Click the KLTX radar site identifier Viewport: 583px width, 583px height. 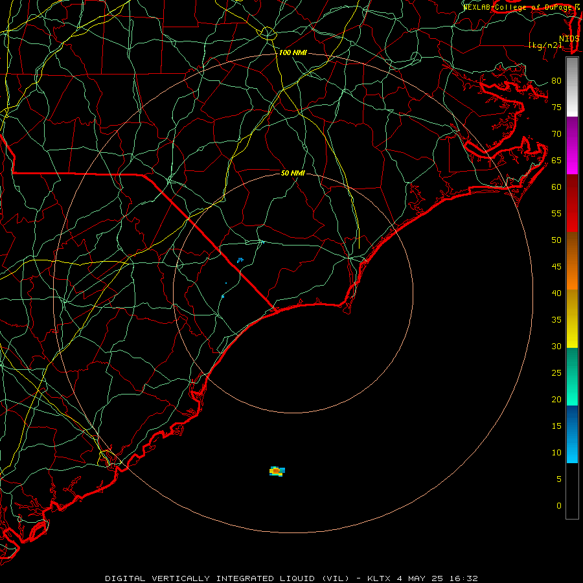point(379,578)
